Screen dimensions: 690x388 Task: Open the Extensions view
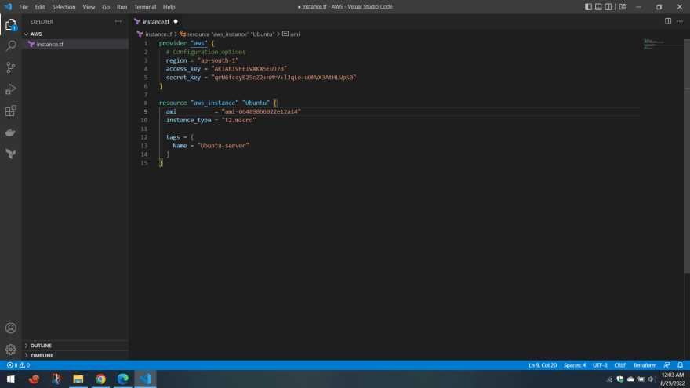coord(10,111)
